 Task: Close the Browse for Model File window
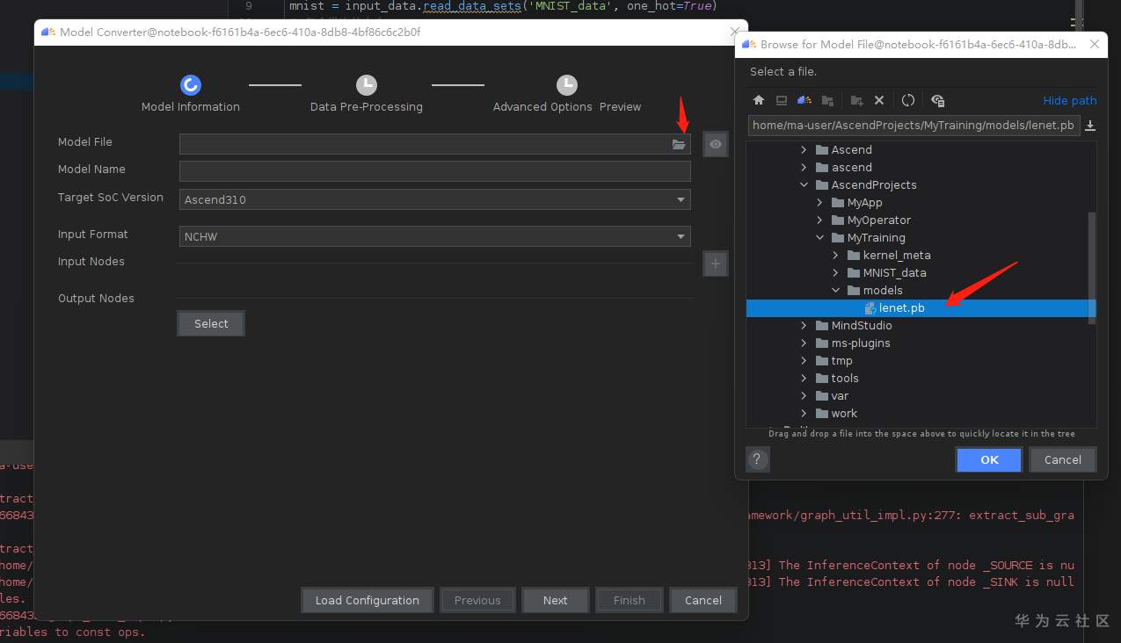[x=1095, y=44]
